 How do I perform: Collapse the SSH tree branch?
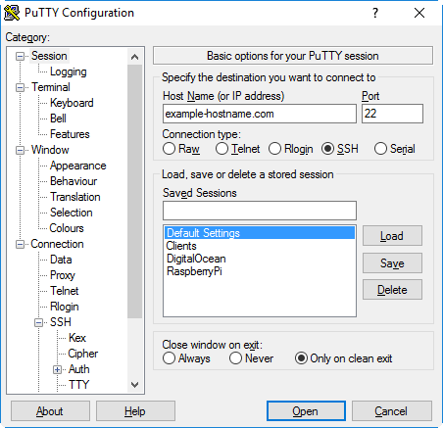(x=38, y=322)
